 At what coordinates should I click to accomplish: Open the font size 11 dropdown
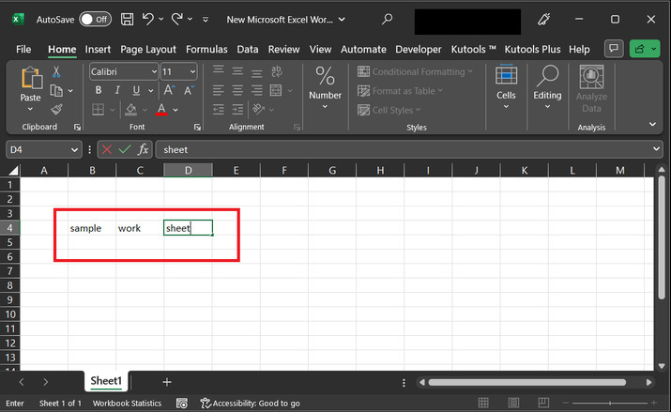(x=192, y=71)
